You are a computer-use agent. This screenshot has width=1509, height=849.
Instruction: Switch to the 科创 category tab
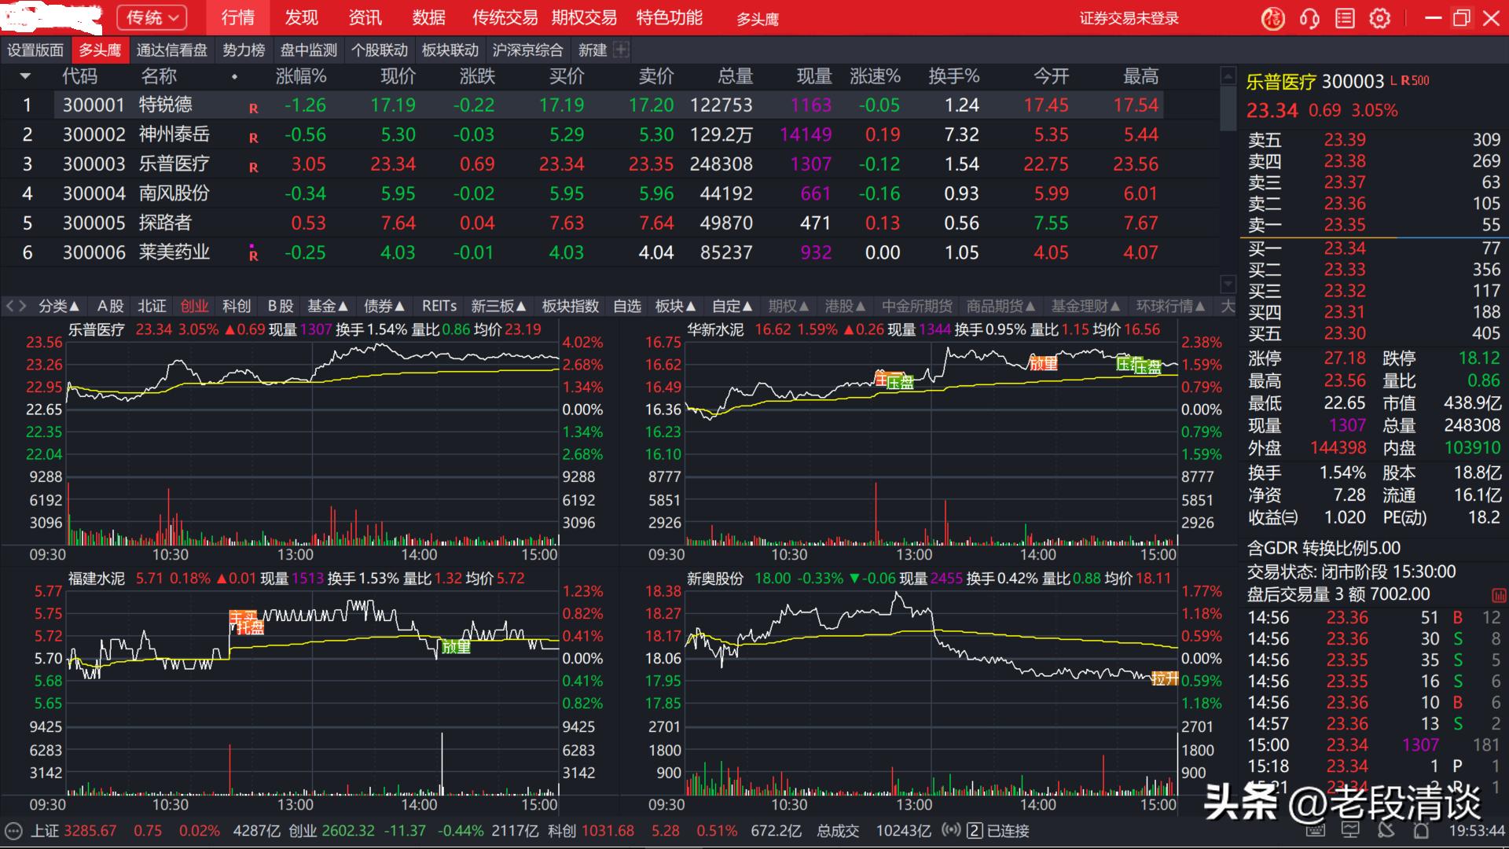pos(236,306)
